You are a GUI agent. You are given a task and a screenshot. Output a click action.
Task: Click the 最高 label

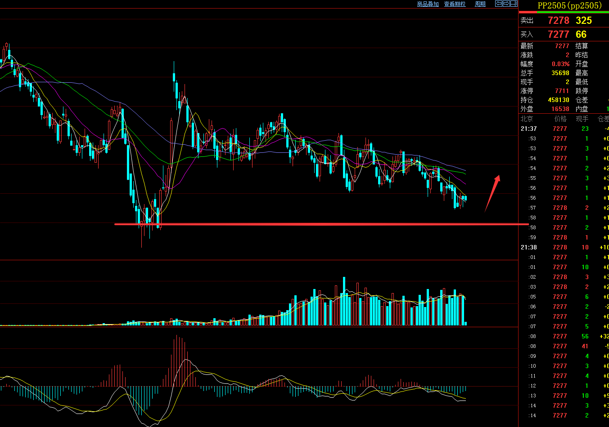(582, 73)
